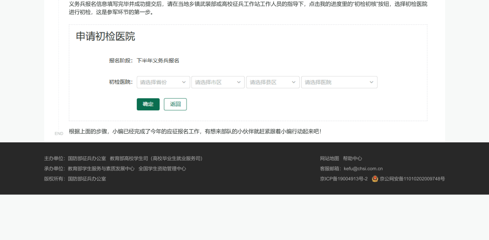Click 国防部征兵办公室 under 版权所有
The width and height of the screenshot is (489, 240).
pyautogui.click(x=87, y=179)
